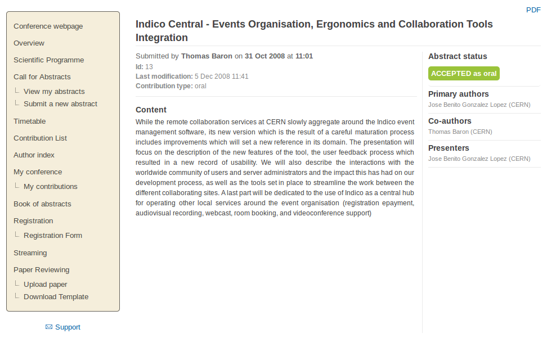Select My conference menu entry
The width and height of the screenshot is (547, 338).
38,172
